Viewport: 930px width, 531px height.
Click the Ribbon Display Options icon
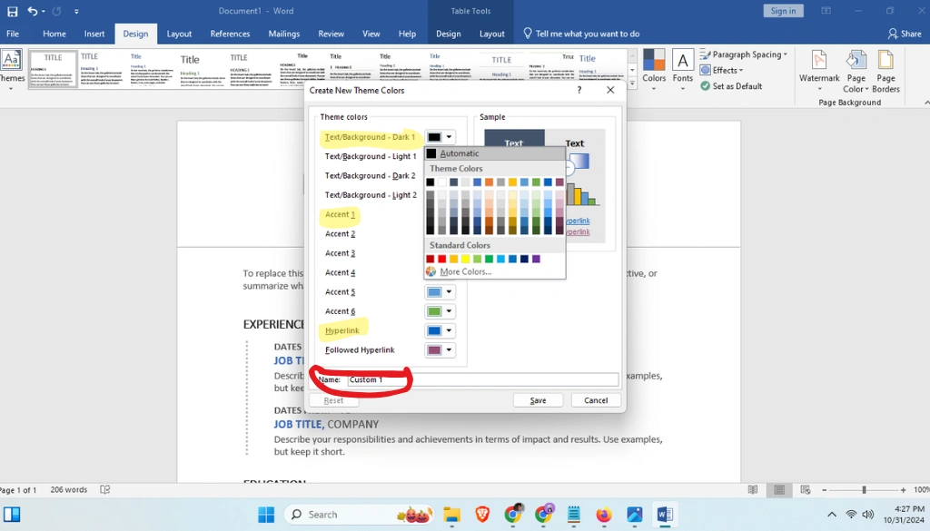click(826, 11)
